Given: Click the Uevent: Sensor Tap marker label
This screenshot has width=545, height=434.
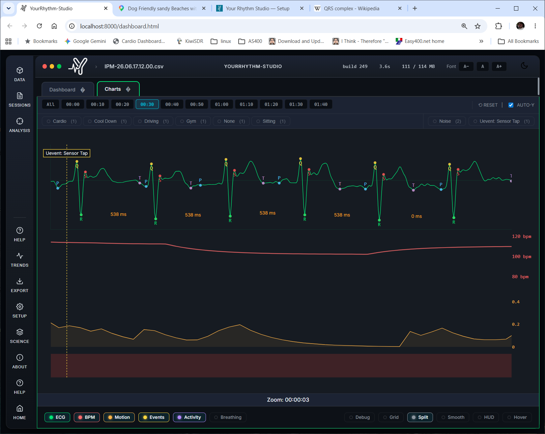Looking at the screenshot, I should click(x=67, y=153).
